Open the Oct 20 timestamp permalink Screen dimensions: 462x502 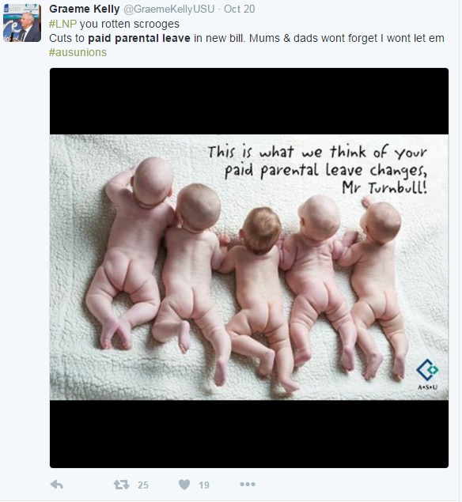(240, 9)
